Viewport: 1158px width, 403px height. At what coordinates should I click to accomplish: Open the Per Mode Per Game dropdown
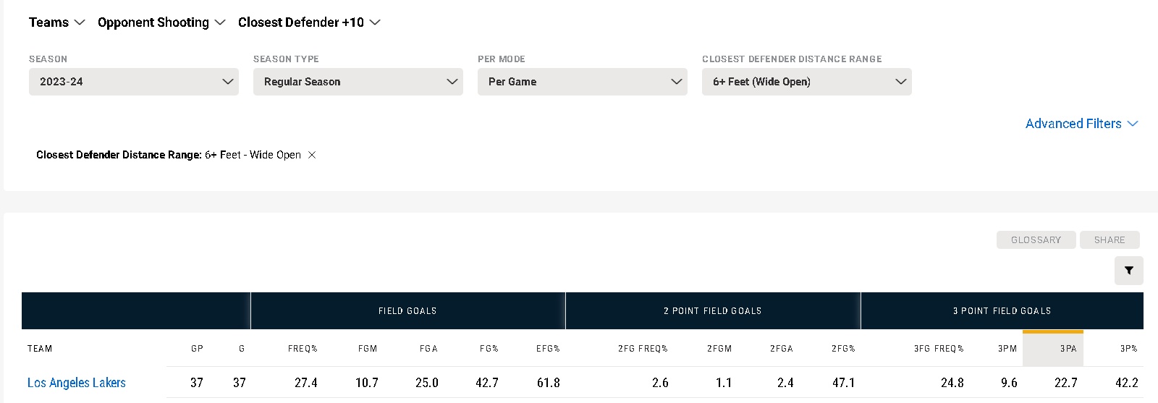(583, 82)
